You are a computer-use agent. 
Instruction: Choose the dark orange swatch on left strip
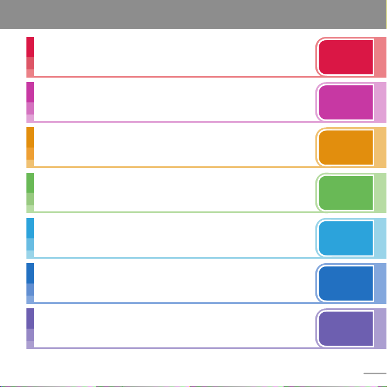(30, 138)
